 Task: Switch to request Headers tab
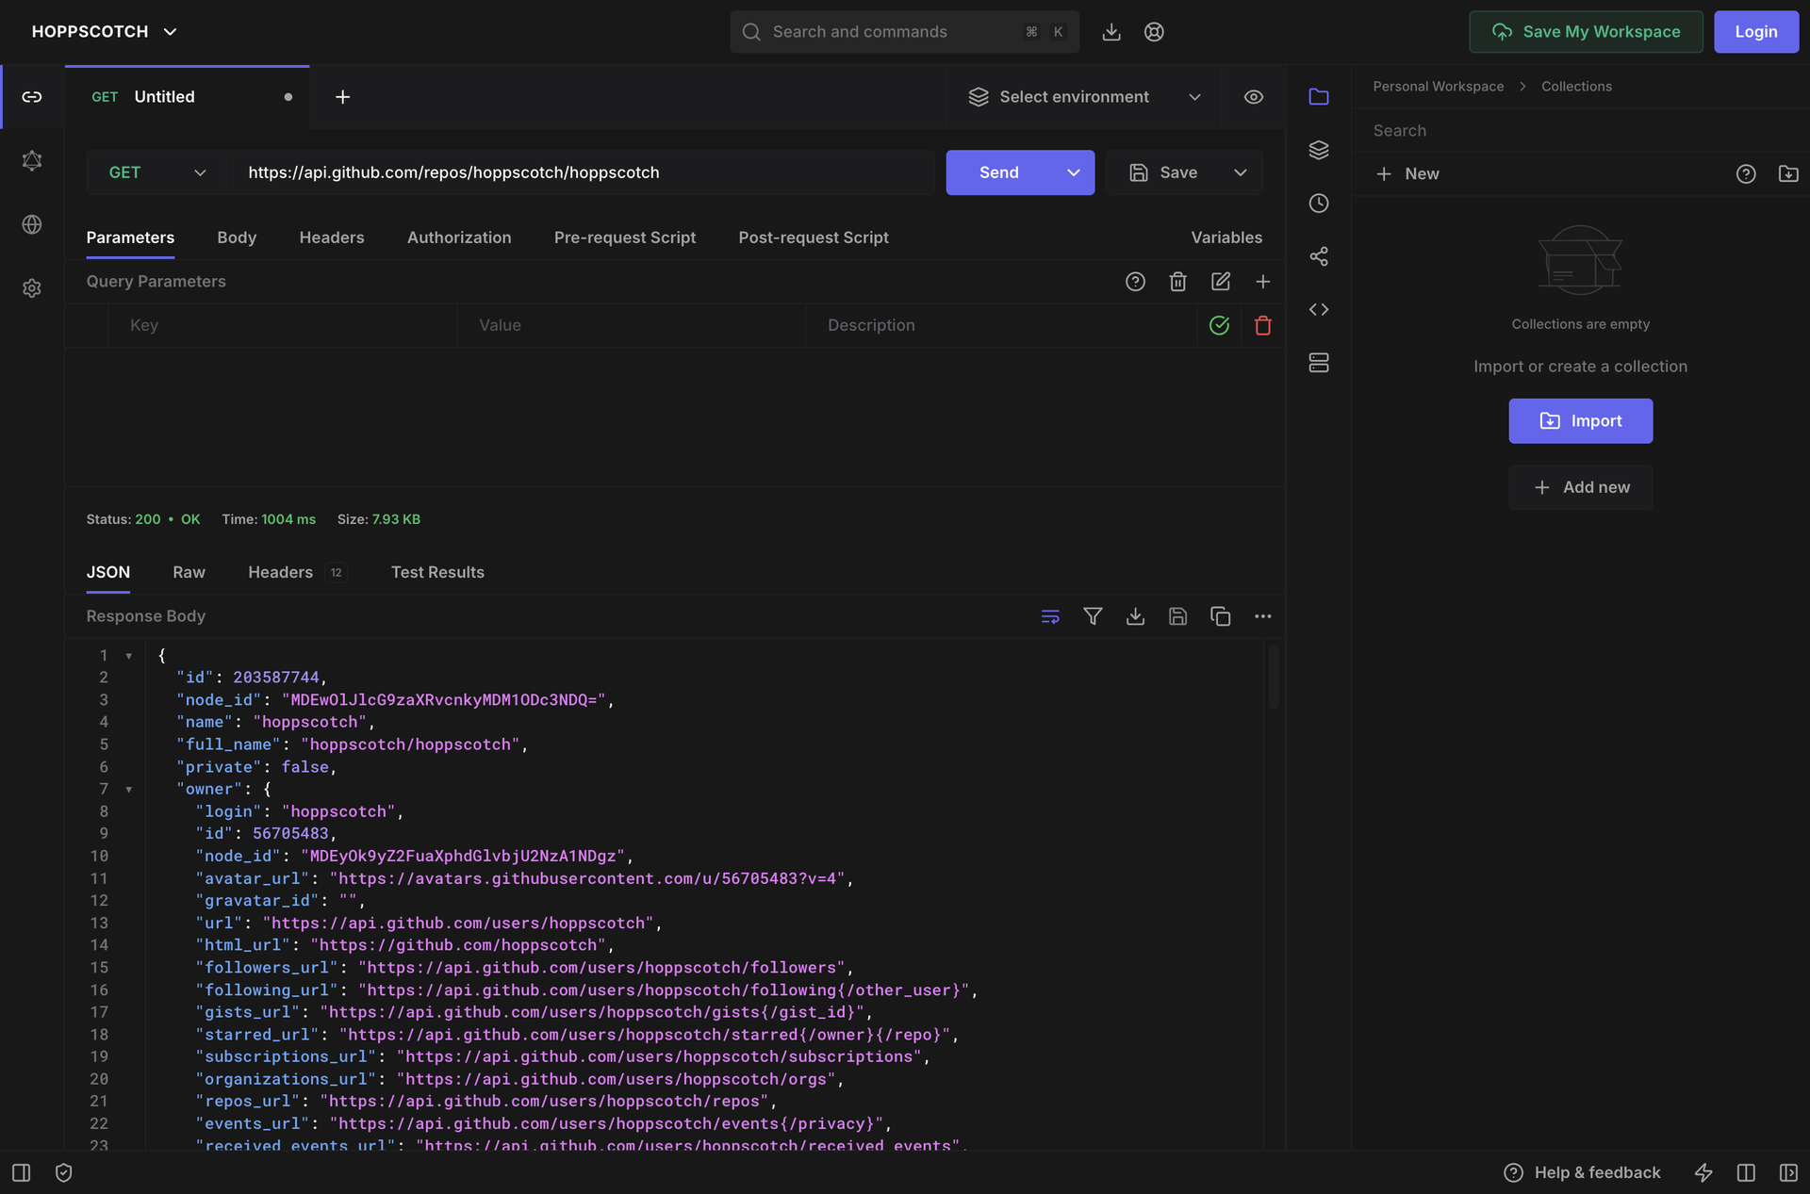coord(332,237)
